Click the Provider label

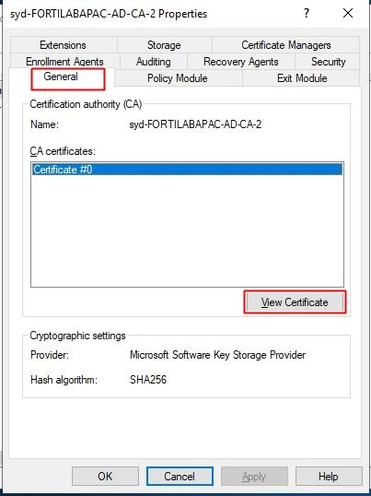50,355
